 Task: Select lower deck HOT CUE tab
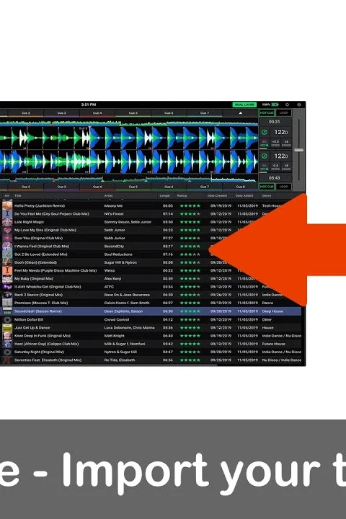point(267,187)
